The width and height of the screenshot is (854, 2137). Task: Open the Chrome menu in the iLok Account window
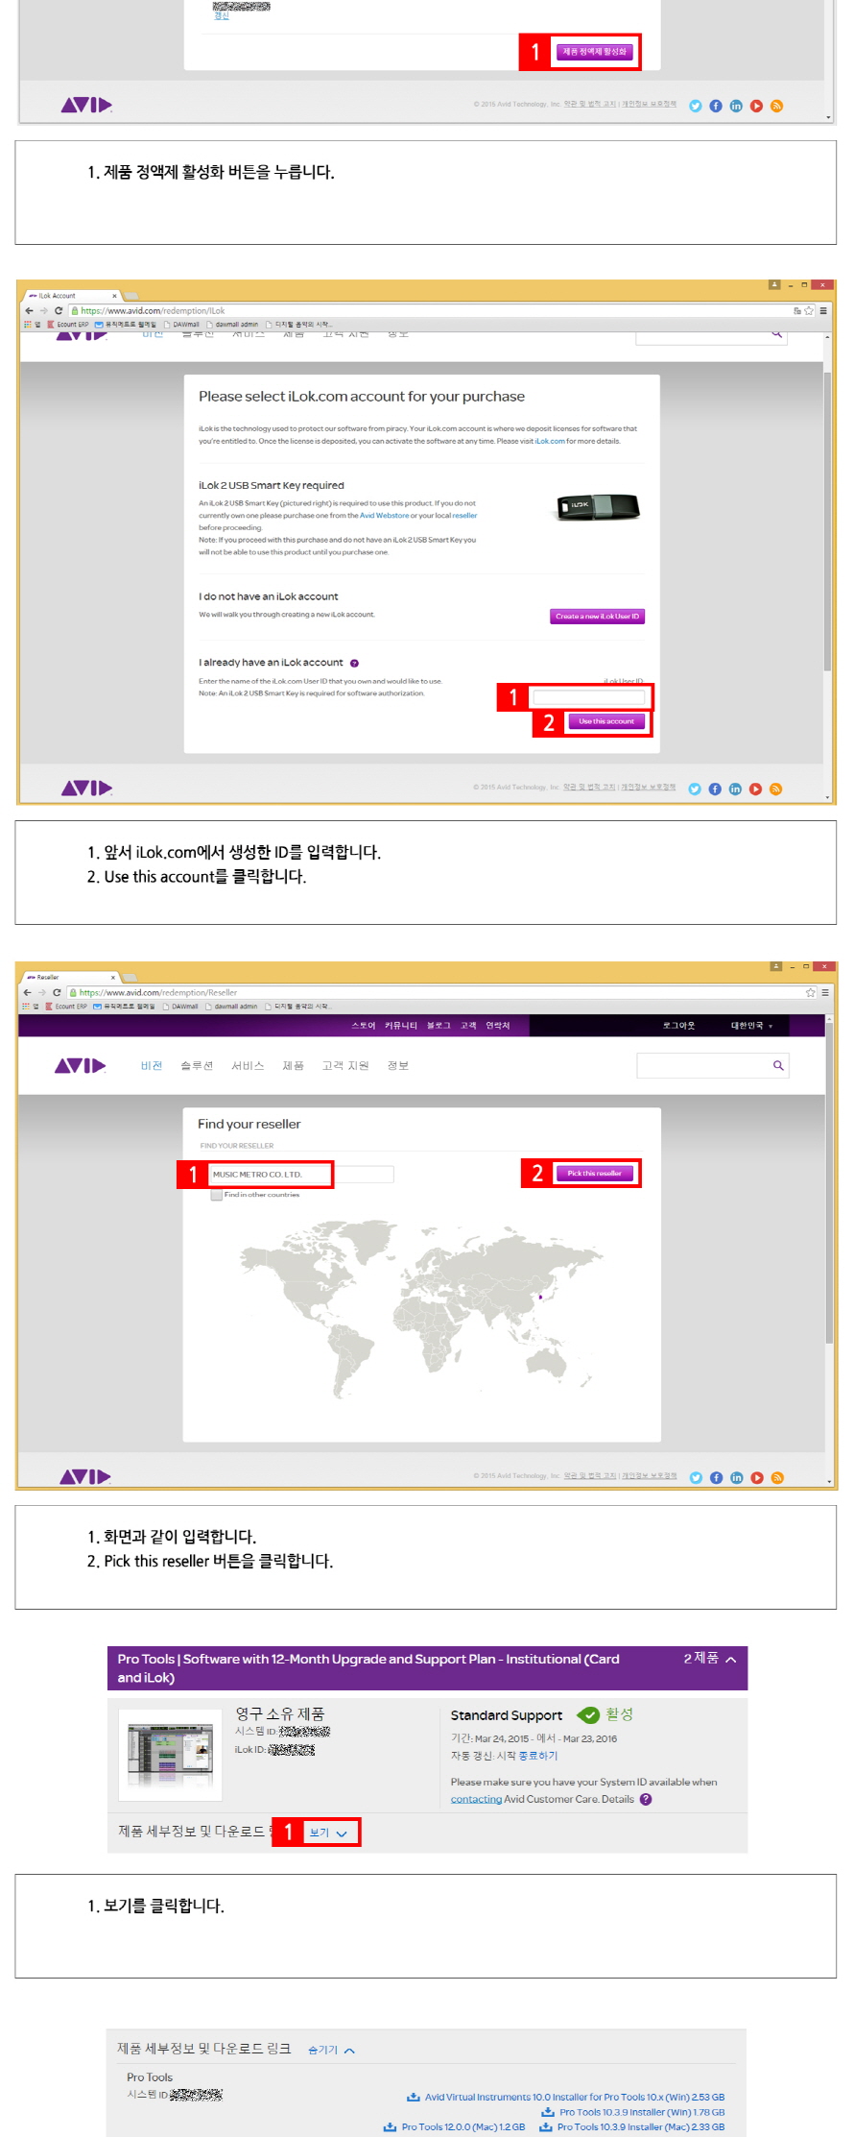tap(823, 310)
